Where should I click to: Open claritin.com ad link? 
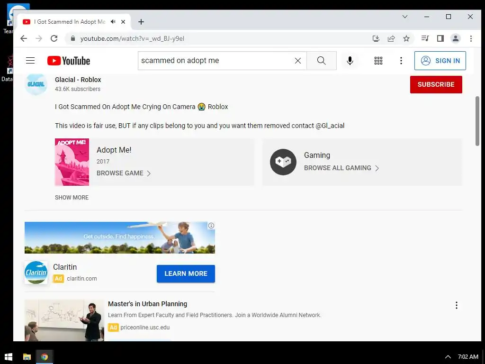[x=81, y=279]
